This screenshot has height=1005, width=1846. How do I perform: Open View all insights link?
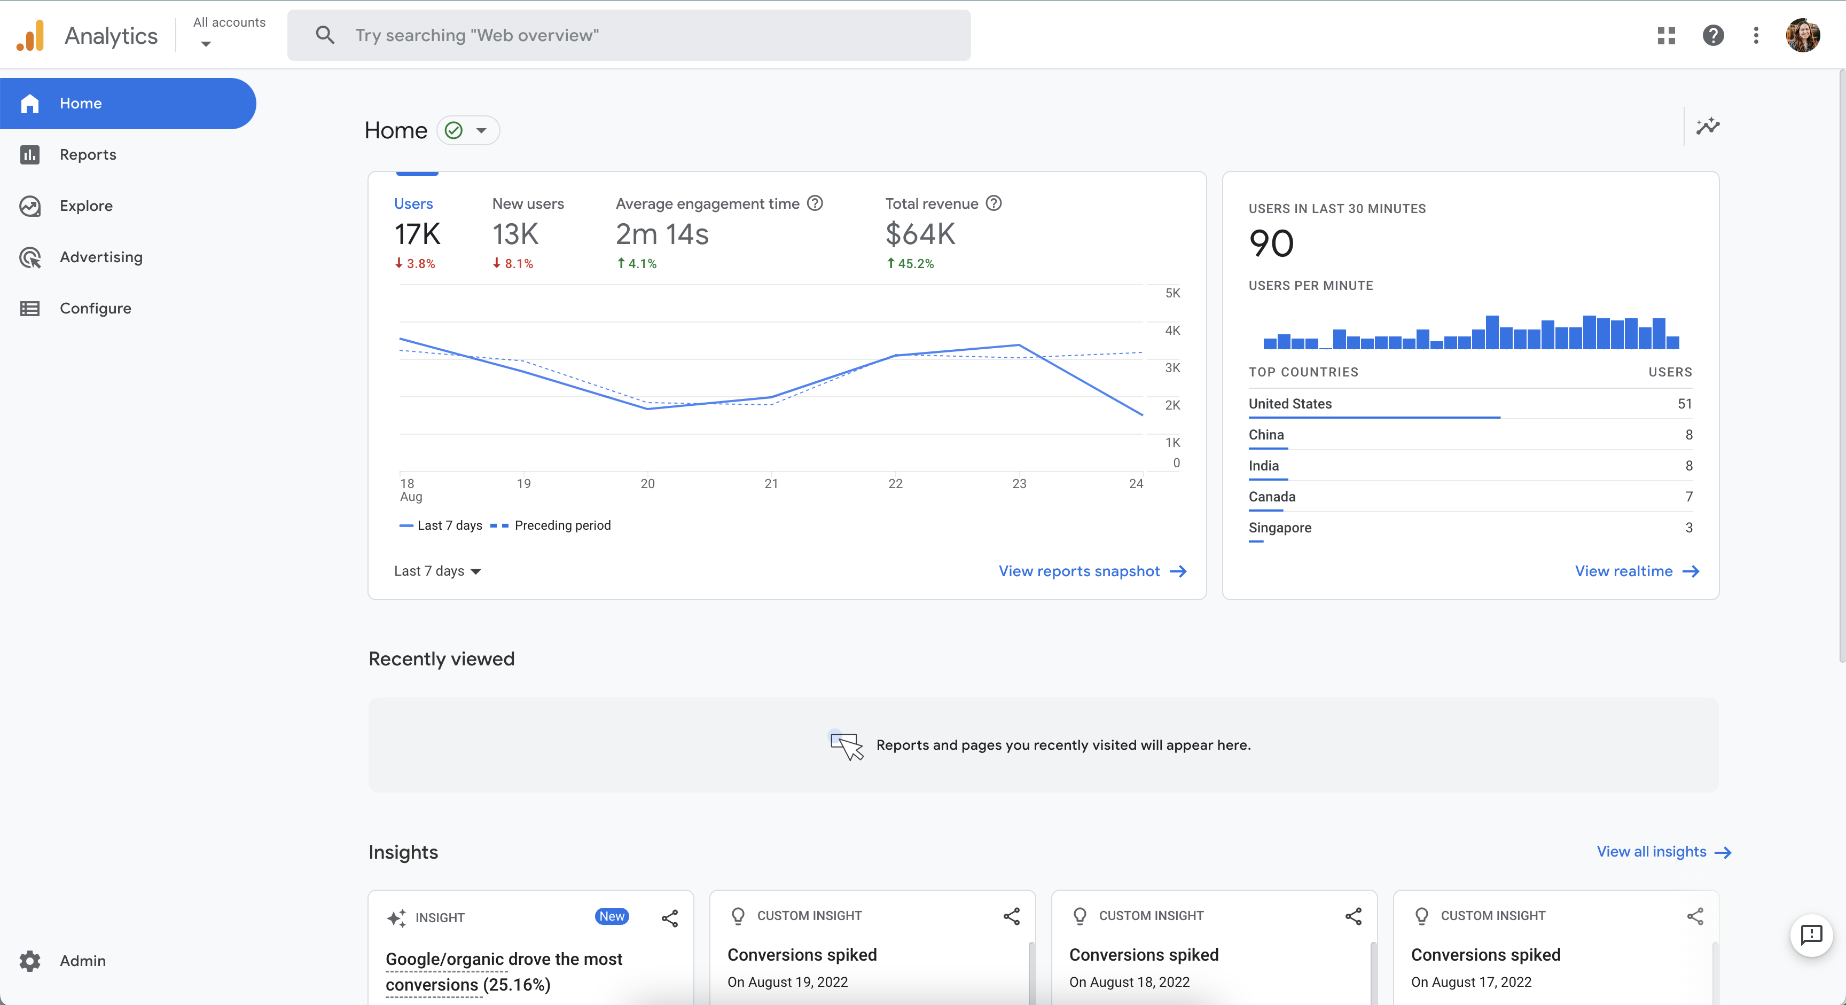tap(1663, 852)
